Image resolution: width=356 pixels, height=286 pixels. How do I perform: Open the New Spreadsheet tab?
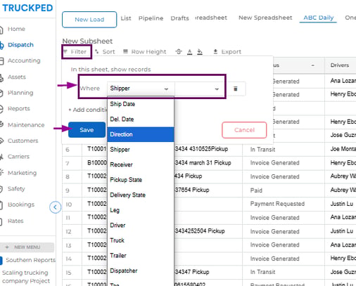265,18
